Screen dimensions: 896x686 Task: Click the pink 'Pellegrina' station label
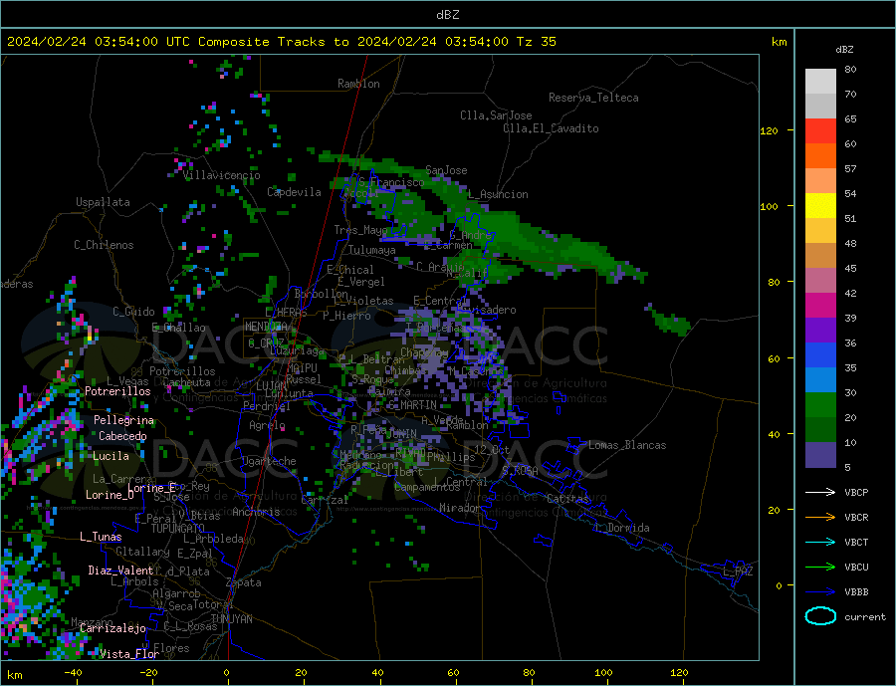[123, 420]
